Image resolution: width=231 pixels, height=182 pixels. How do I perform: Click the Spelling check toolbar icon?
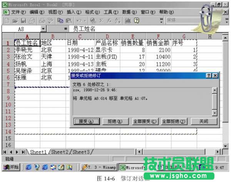click(50, 21)
